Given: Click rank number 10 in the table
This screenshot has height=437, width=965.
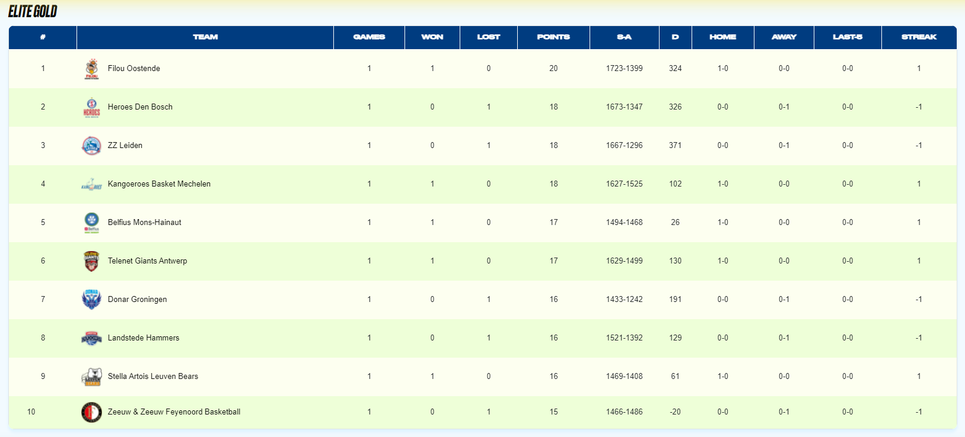Looking at the screenshot, I should tap(31, 412).
